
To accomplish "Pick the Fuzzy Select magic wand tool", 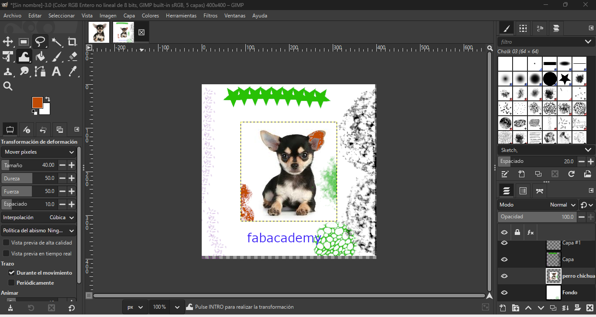I will point(56,42).
